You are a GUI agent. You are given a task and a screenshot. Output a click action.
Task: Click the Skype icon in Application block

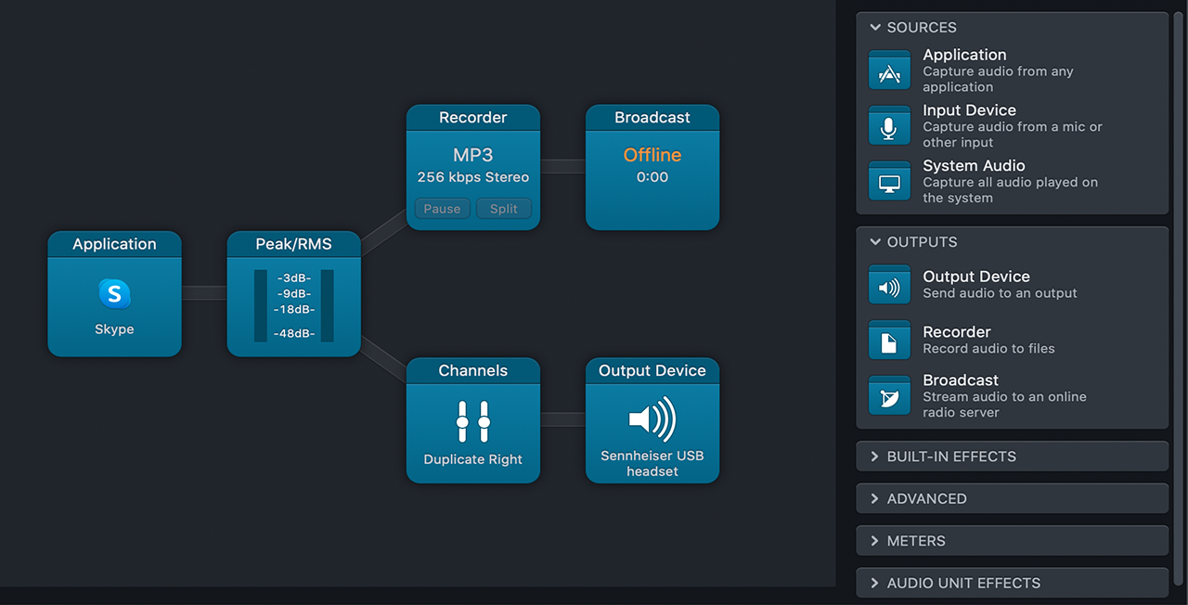point(114,295)
